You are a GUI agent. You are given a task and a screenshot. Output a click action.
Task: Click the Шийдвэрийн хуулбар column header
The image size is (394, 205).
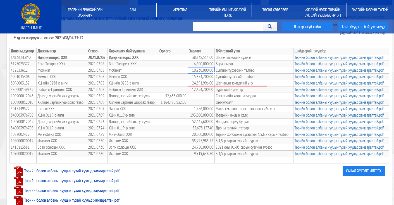(341, 51)
